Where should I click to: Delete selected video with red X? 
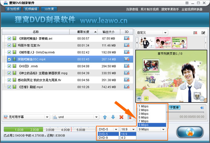(121, 117)
